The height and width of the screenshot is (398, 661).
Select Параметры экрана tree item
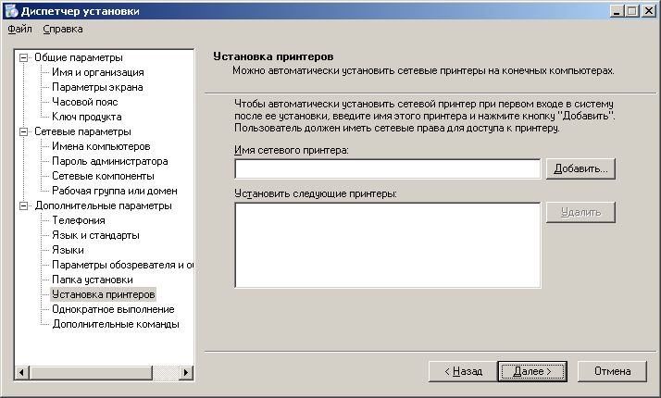point(97,87)
